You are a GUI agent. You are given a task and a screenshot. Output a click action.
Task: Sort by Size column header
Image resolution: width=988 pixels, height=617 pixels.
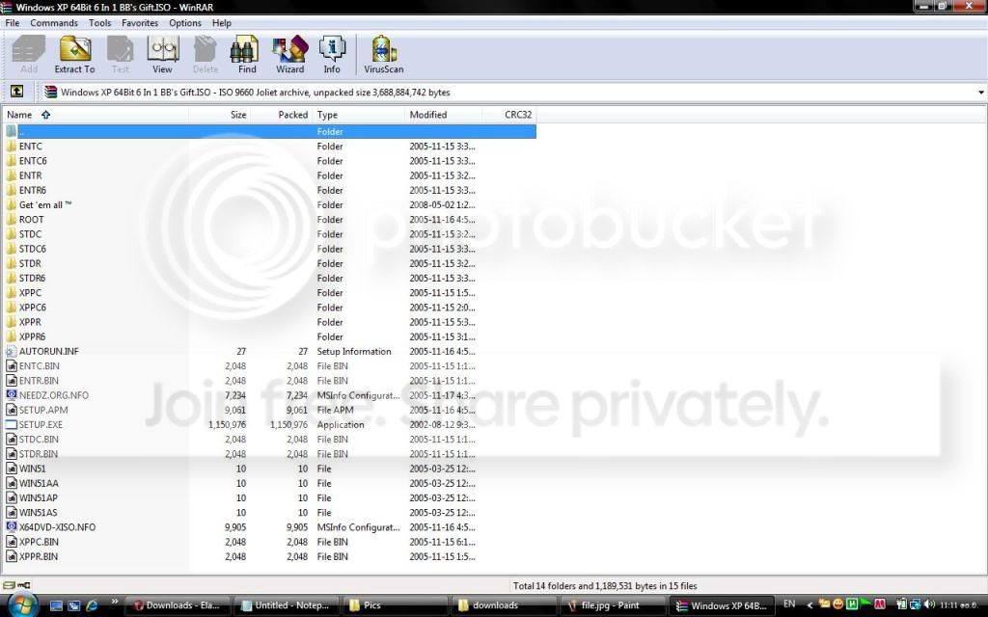point(219,115)
